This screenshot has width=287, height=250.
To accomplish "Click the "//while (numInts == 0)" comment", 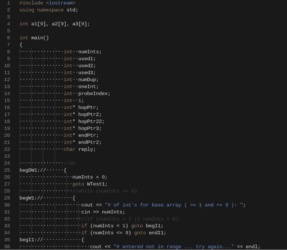I will click(104, 191).
